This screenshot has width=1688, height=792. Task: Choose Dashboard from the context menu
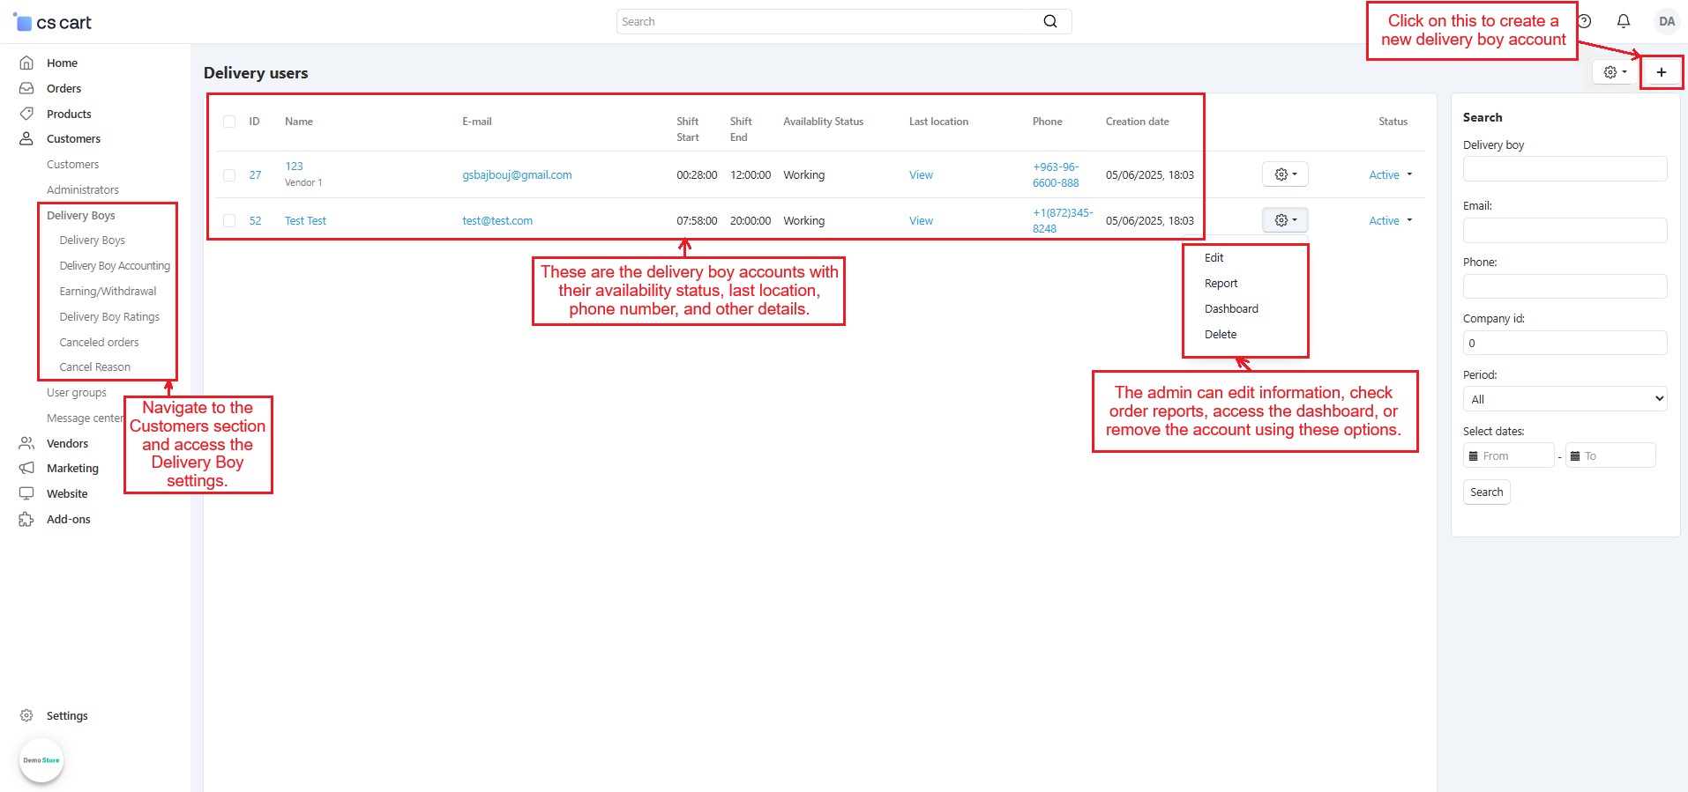[x=1231, y=309]
